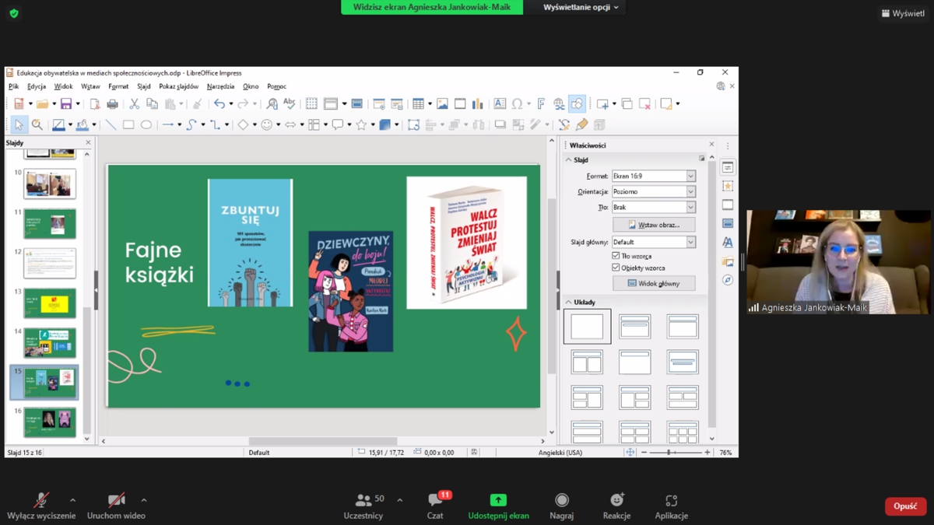934x525 pixels.
Task: Open the sidebar Gallery deck icon
Action: pyautogui.click(x=728, y=261)
